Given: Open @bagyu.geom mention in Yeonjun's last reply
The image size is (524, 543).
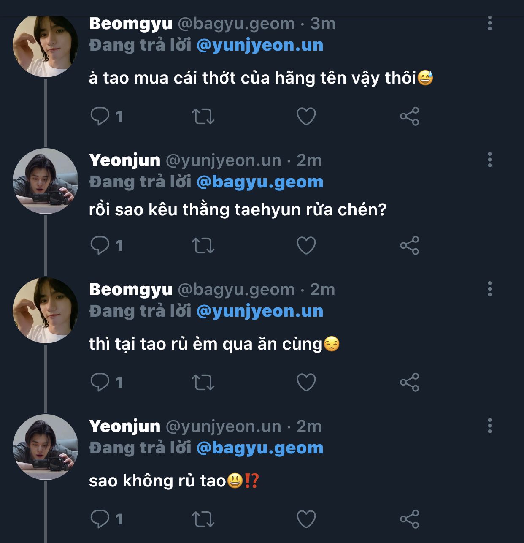Looking at the screenshot, I should (260, 448).
